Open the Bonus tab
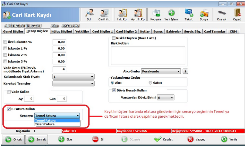Screen dimensions: 247x147 [158, 31]
